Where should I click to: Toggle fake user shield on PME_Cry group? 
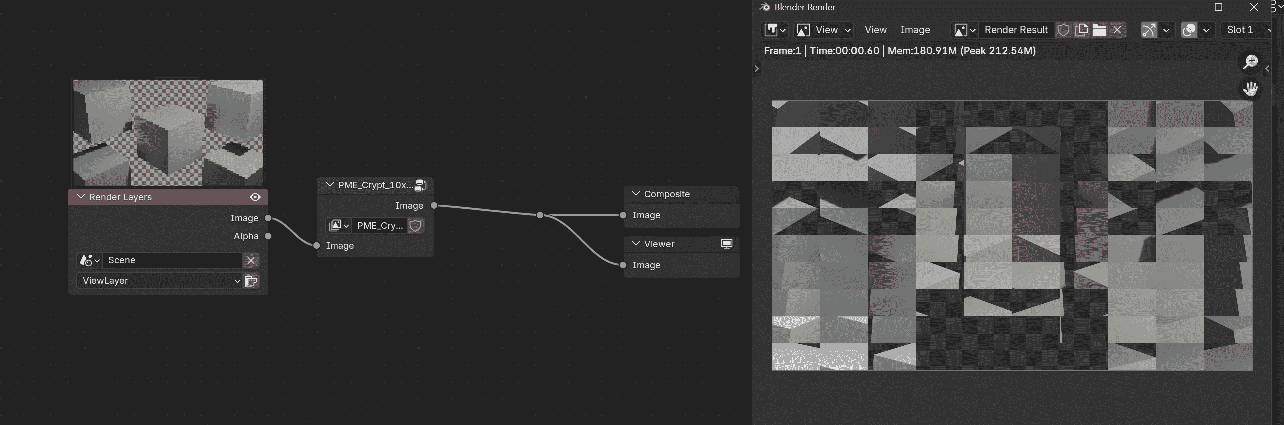click(x=415, y=225)
